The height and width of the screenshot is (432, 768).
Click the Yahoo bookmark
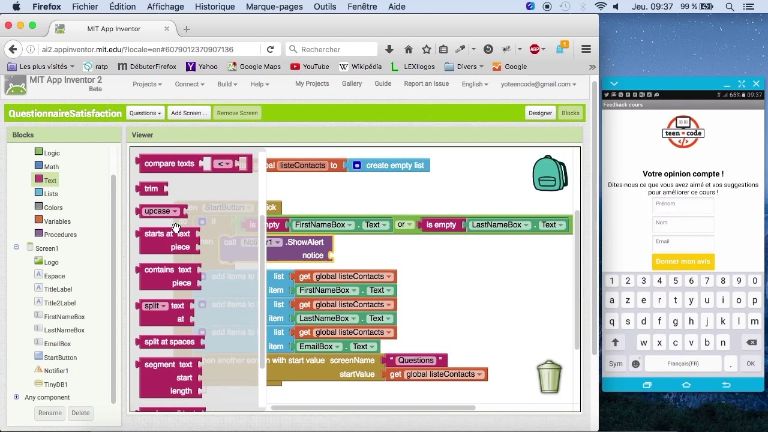pyautogui.click(x=202, y=67)
